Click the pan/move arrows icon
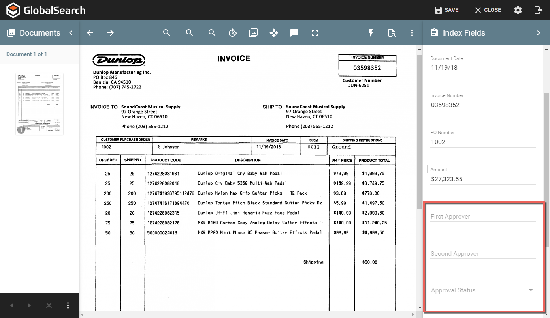550x318 pixels. pos(274,33)
